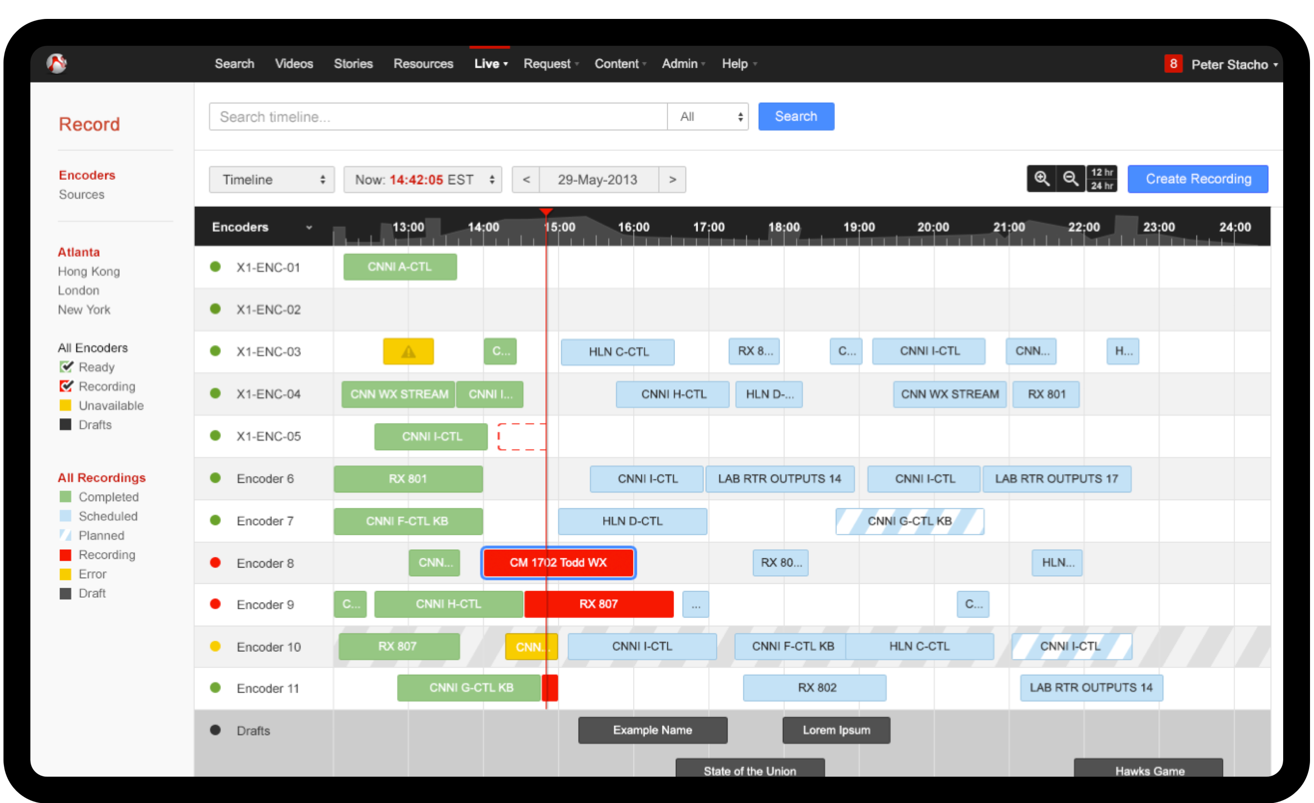Select the Hong Kong location
Screen dimensions: 1314x803
(x=89, y=271)
